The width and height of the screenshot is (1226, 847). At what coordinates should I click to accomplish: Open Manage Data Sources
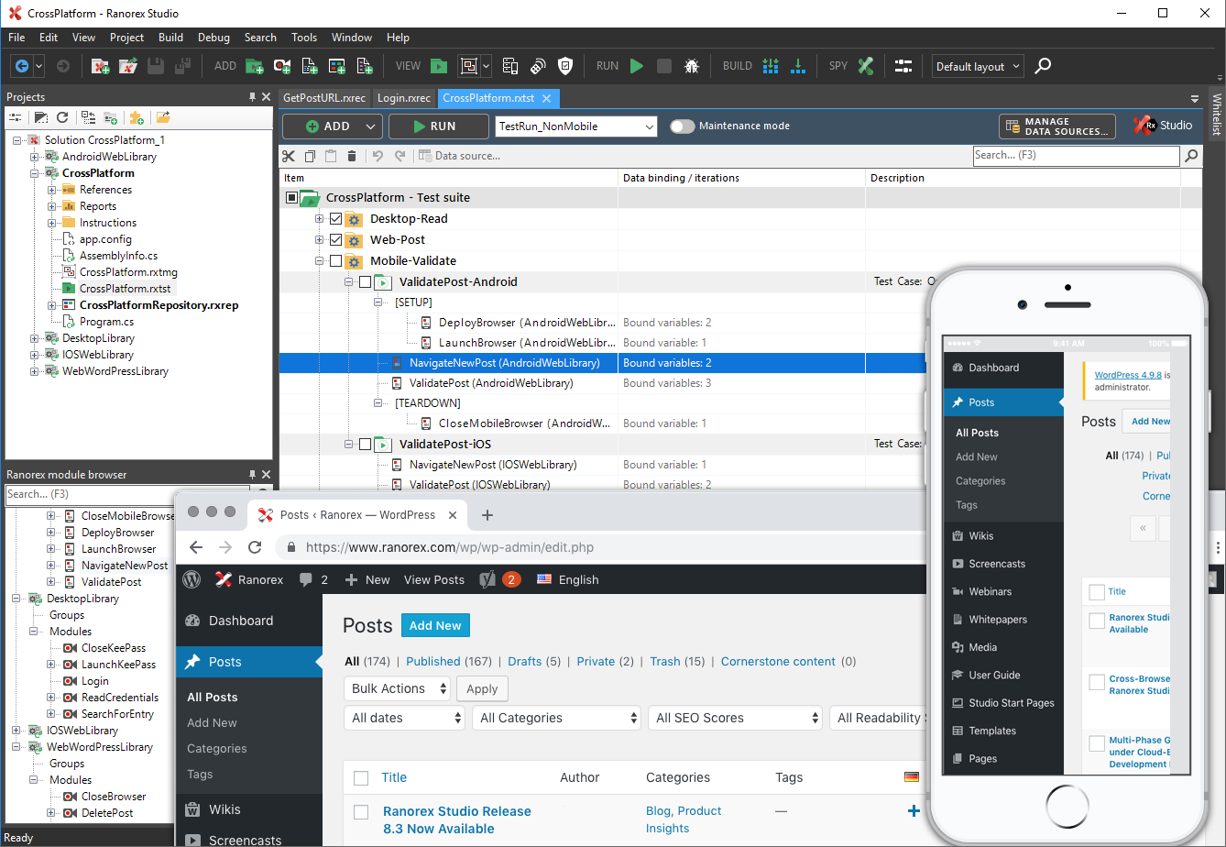point(1056,126)
